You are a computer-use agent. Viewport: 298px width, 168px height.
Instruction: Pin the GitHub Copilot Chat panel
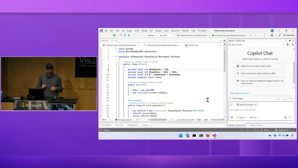(x=290, y=41)
